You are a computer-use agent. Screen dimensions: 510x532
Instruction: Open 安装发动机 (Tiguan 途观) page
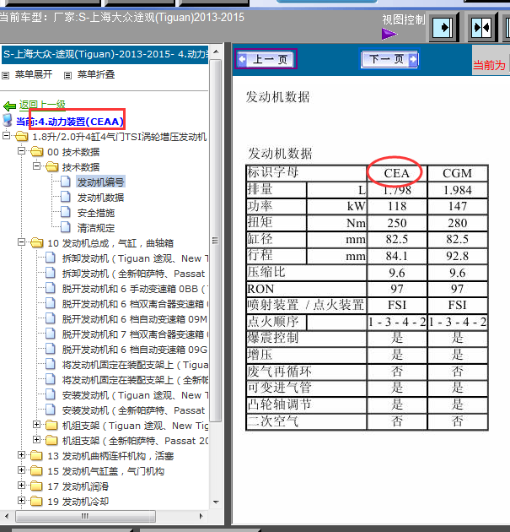(135, 395)
